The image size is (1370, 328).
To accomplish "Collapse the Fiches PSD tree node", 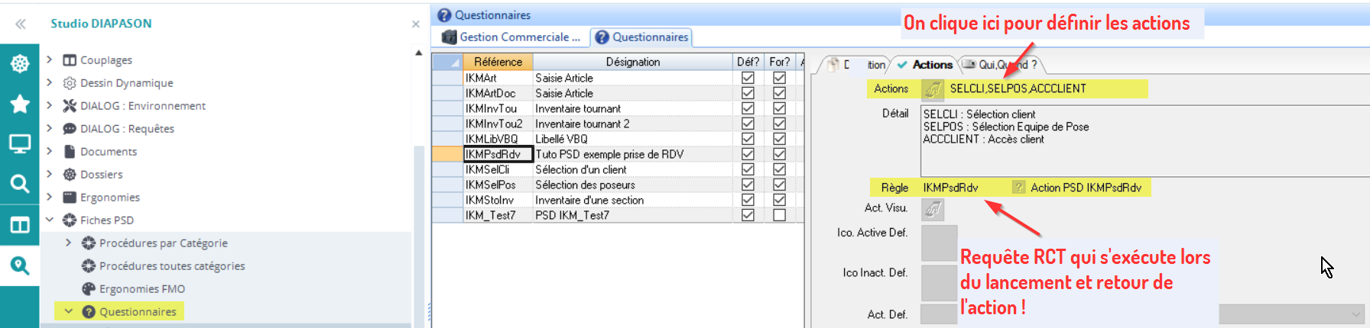I will [x=50, y=220].
